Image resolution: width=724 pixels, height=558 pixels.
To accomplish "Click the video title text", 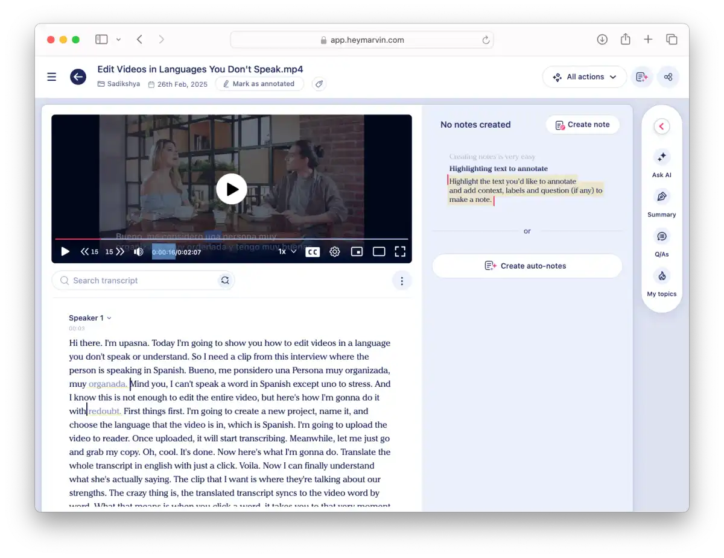I will pyautogui.click(x=200, y=69).
